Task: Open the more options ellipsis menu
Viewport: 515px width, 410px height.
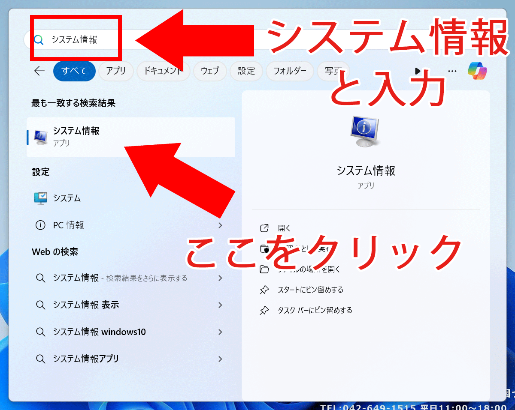Action: point(452,71)
